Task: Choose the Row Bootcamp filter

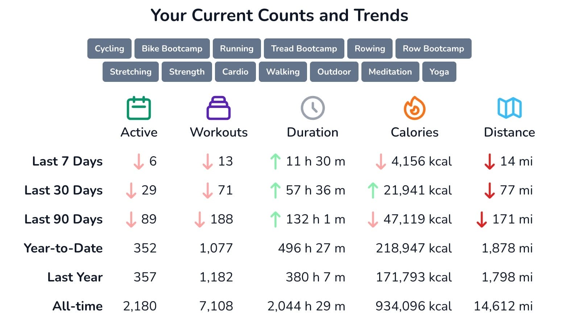Action: pos(433,49)
